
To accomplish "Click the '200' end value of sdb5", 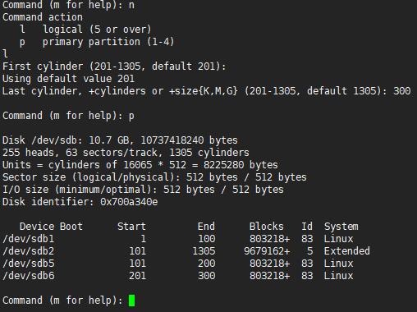I will (207, 264).
